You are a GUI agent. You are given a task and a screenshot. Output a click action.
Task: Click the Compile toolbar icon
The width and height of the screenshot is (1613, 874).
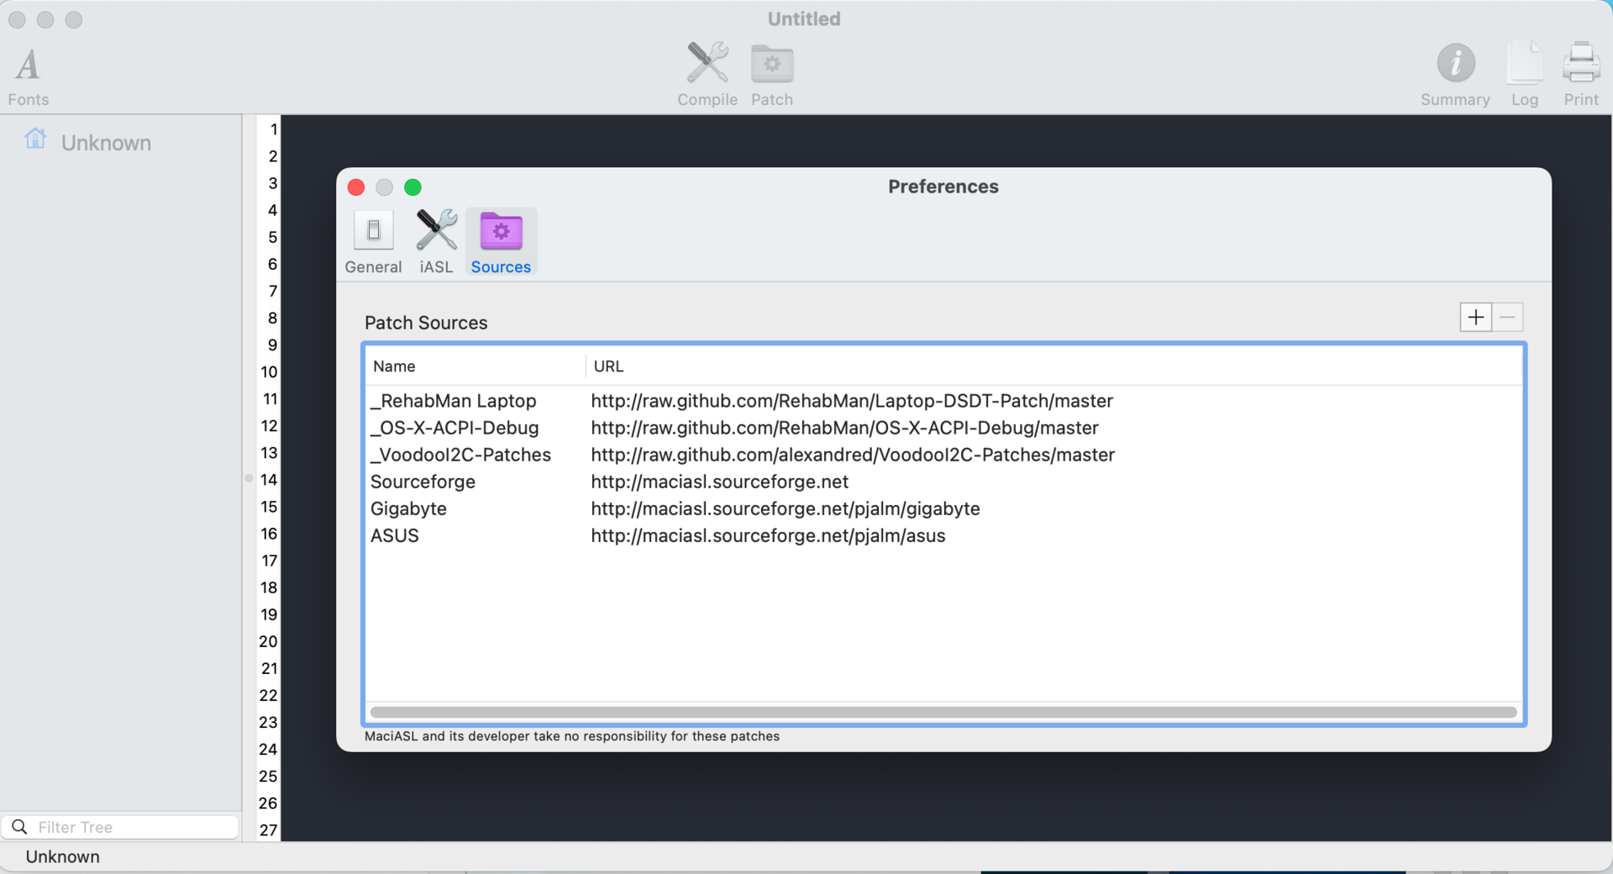tap(707, 76)
